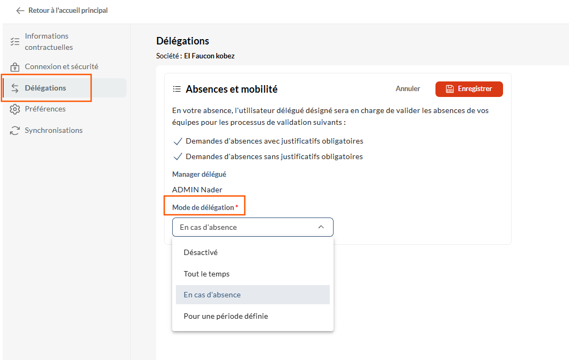569x360 pixels.
Task: Click checkmark for absences avec justificatifs
Action: tap(178, 141)
